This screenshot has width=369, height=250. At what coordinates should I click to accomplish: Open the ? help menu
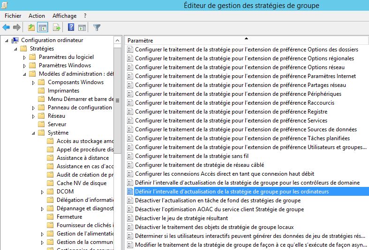pyautogui.click(x=85, y=16)
